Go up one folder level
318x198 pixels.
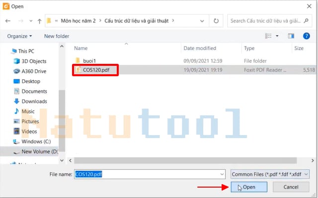[40, 21]
